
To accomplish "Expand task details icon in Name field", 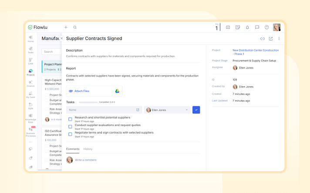I will tap(138, 110).
